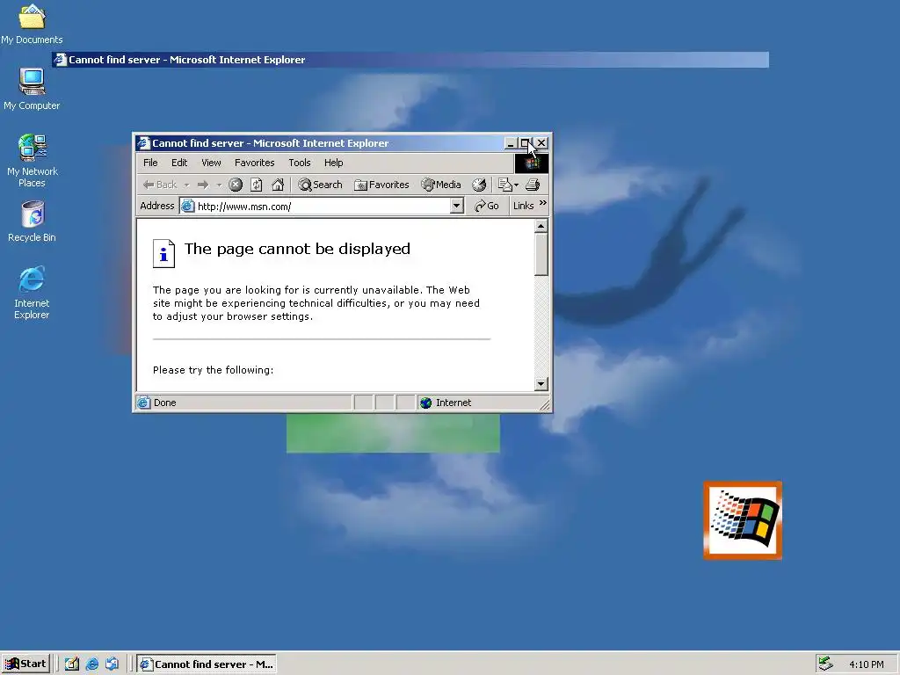This screenshot has width=900, height=675.
Task: Click the Cannot find server taskbar button
Action: pos(207,664)
